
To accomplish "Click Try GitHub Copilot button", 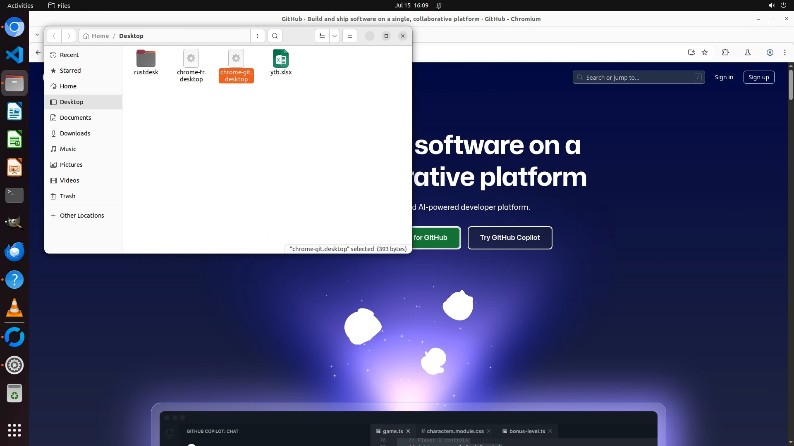I will (509, 238).
